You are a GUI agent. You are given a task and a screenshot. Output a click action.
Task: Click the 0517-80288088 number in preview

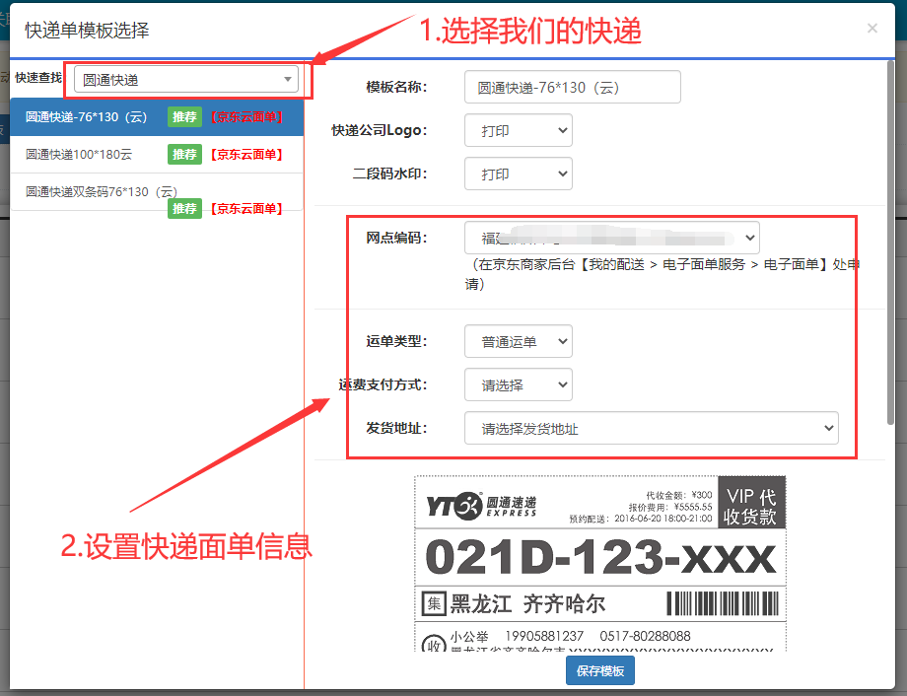[645, 636]
